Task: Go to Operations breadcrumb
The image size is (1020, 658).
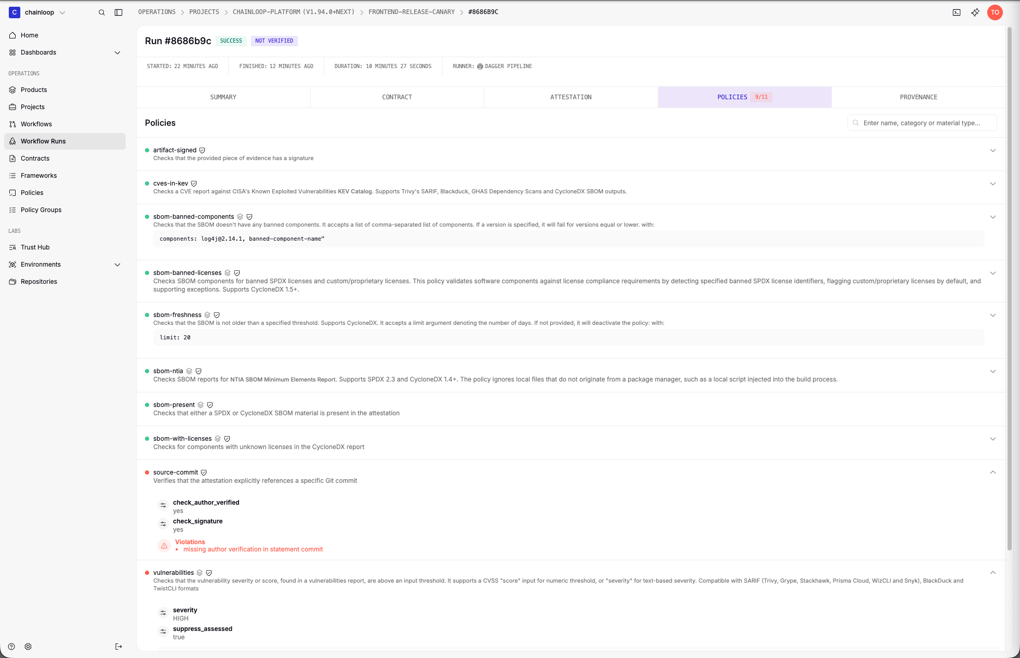Action: (x=157, y=12)
